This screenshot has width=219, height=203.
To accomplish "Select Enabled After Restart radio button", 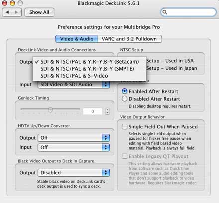I will [x=125, y=91].
